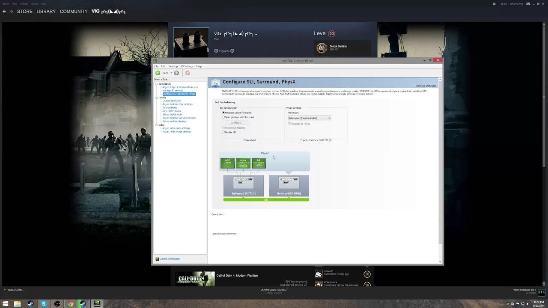Open the Back history dropdown arrow
The image size is (548, 308).
click(x=171, y=73)
